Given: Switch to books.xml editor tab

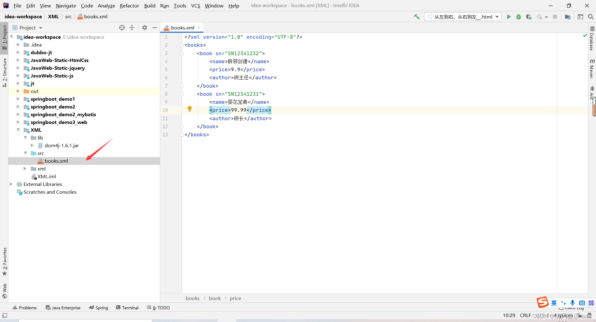Looking at the screenshot, I should pos(183,28).
